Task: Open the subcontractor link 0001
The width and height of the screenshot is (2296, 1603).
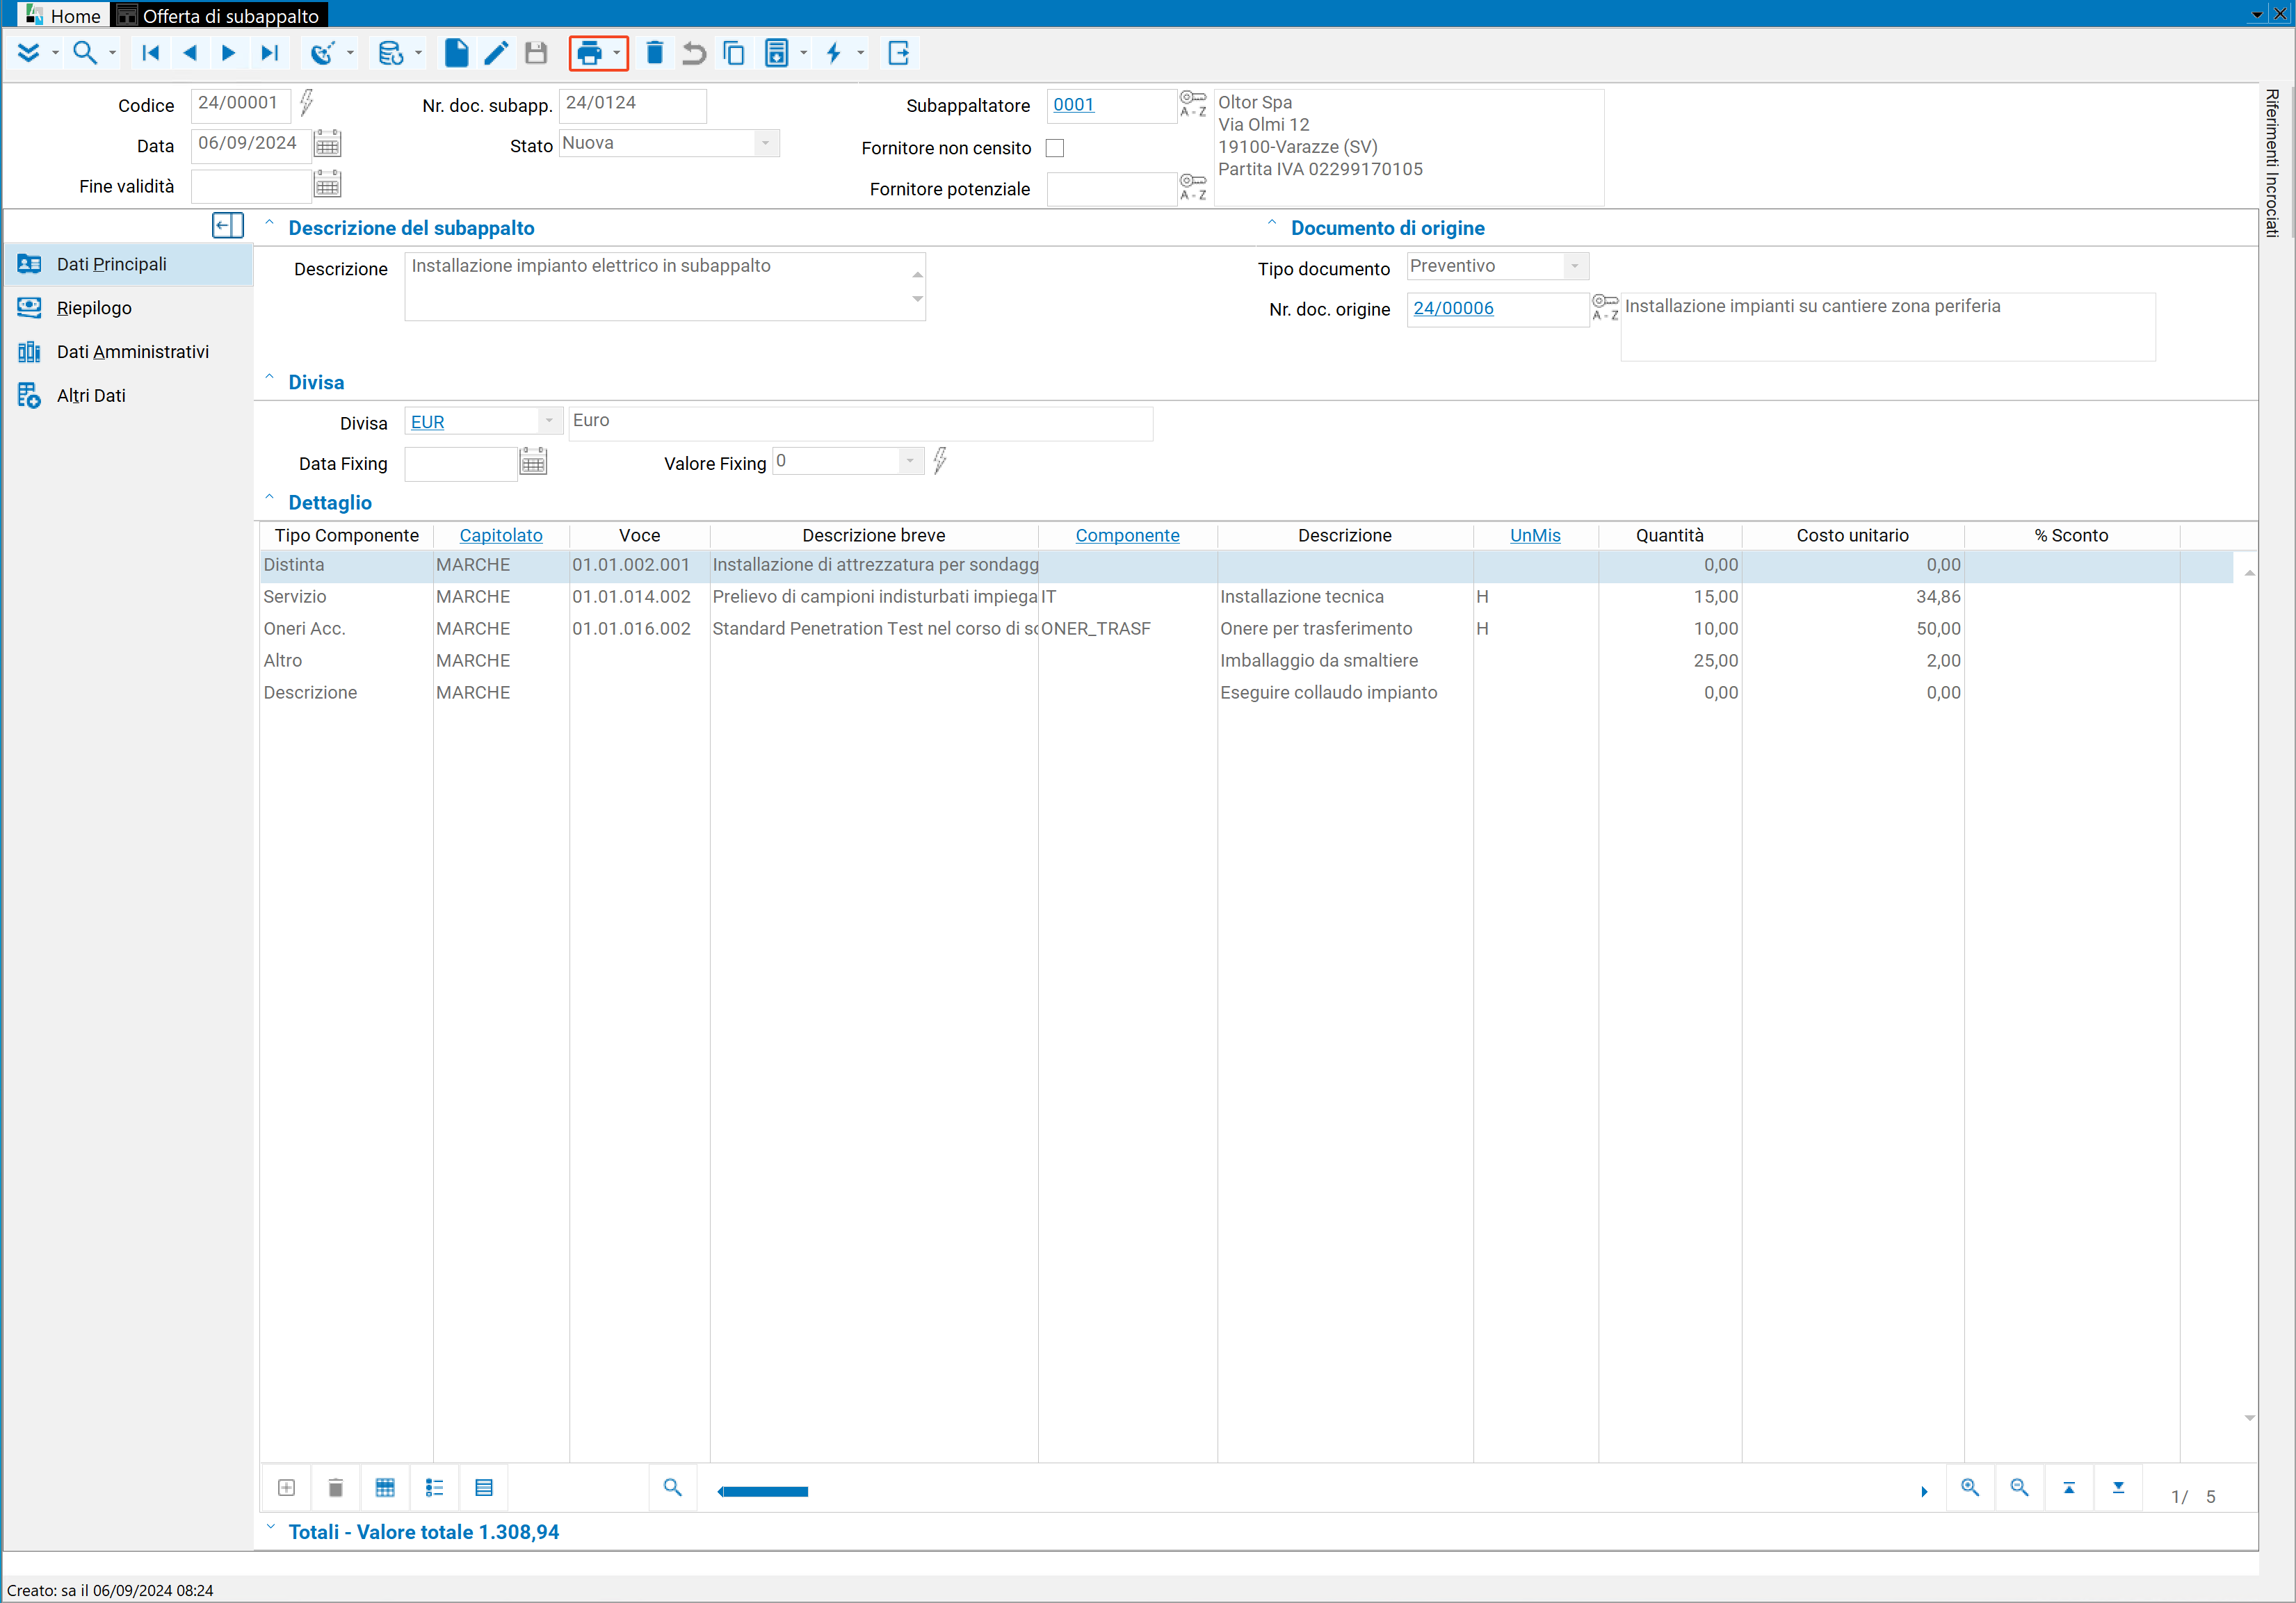Action: [1073, 104]
